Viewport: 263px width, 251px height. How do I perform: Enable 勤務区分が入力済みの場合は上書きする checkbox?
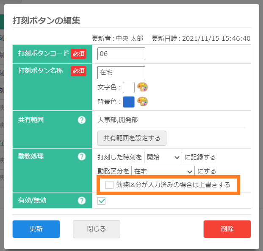(x=110, y=185)
